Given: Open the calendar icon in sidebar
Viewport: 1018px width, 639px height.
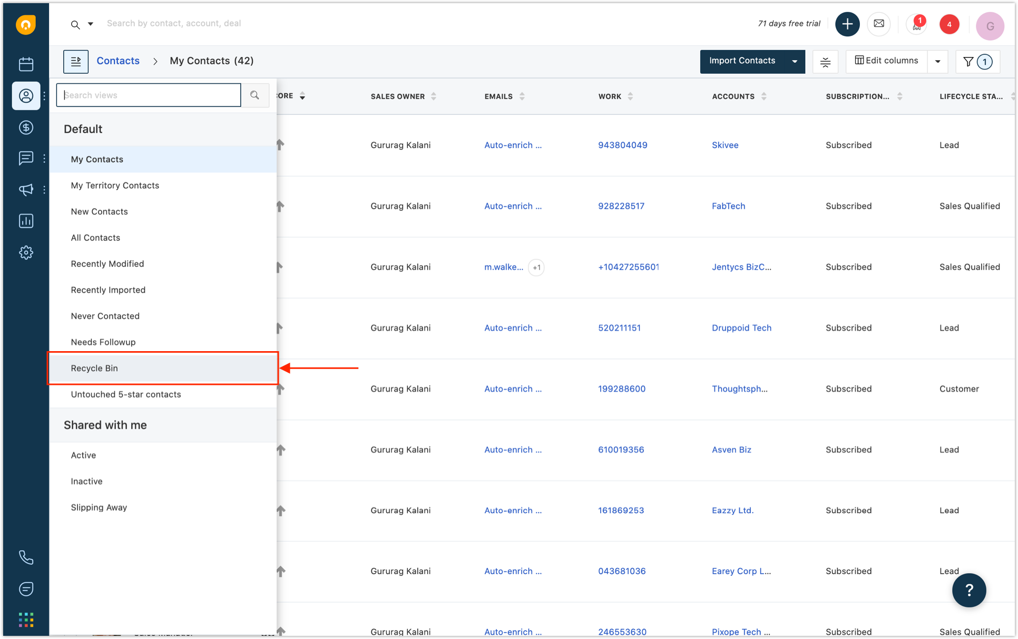Looking at the screenshot, I should point(26,64).
